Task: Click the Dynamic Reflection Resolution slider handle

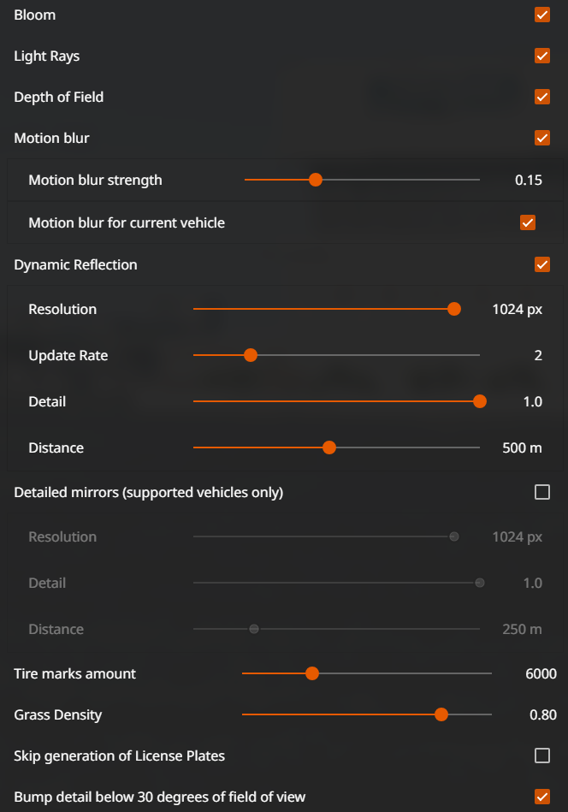Action: pos(454,309)
